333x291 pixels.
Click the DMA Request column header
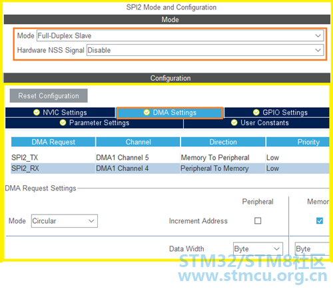53,142
